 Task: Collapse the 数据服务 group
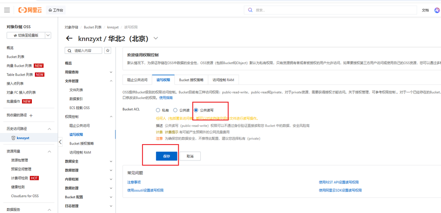click(x=49, y=210)
